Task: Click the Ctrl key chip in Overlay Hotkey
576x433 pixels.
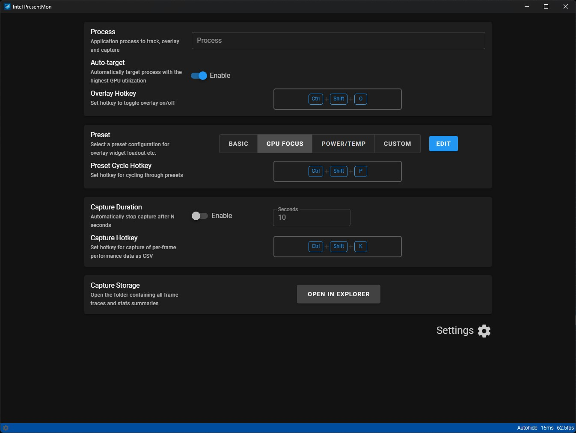Action: [x=316, y=99]
